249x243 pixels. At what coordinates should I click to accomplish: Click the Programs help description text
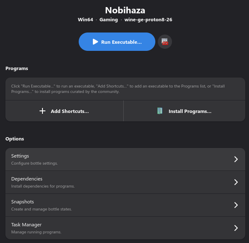tap(118, 89)
